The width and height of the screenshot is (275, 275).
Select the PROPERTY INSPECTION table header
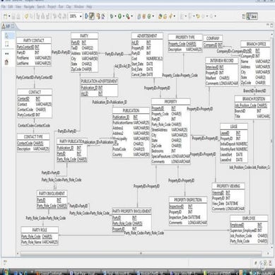pos(188,200)
